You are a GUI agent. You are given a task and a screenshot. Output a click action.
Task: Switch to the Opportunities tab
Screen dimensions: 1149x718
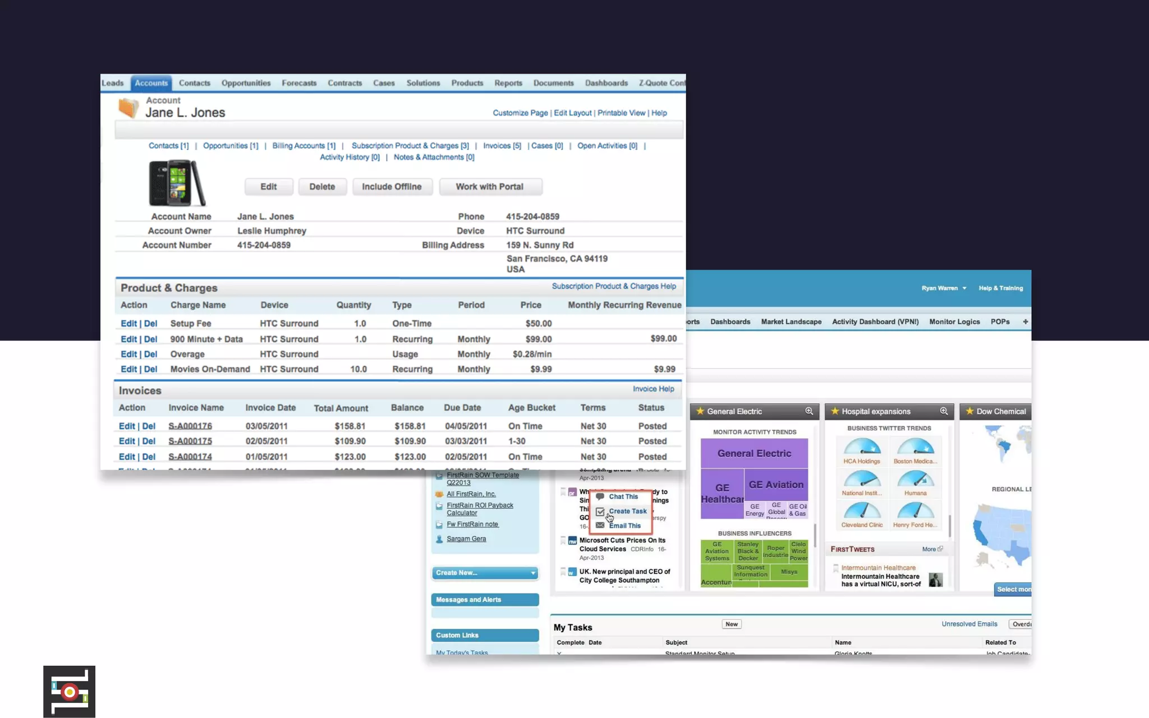coord(246,83)
